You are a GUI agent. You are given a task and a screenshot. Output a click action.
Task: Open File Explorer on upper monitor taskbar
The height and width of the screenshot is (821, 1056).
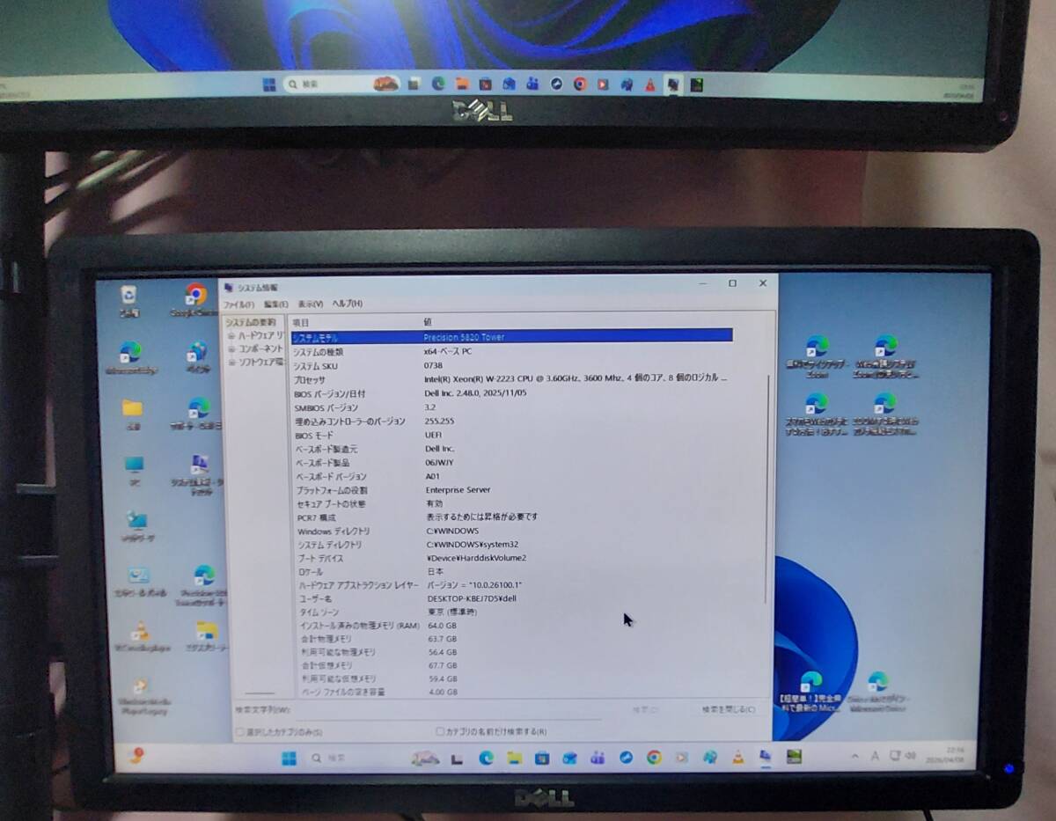coord(462,84)
